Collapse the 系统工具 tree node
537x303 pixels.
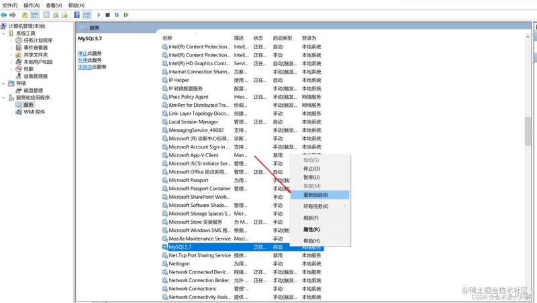[x=3, y=33]
